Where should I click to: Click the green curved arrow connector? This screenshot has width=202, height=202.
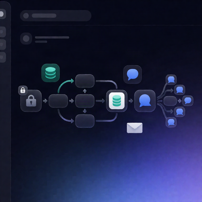(66, 86)
